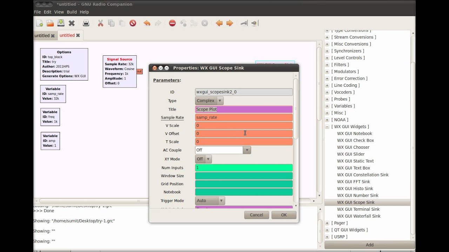Image resolution: width=449 pixels, height=252 pixels.
Task: Click the Sample Rate field
Action: point(244,117)
